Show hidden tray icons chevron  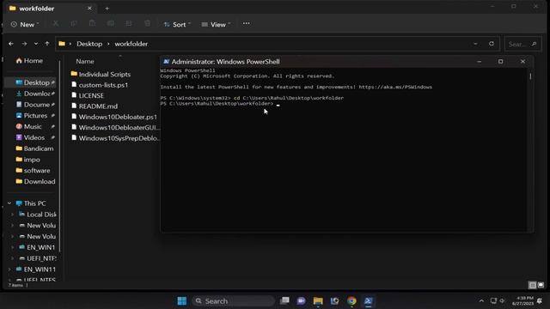[481, 301]
